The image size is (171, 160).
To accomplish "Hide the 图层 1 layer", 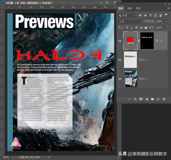I will point(120,79).
